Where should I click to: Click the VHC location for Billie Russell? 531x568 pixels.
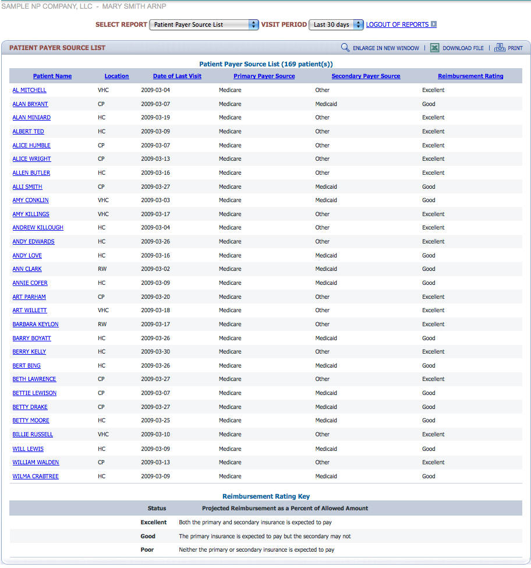click(103, 435)
